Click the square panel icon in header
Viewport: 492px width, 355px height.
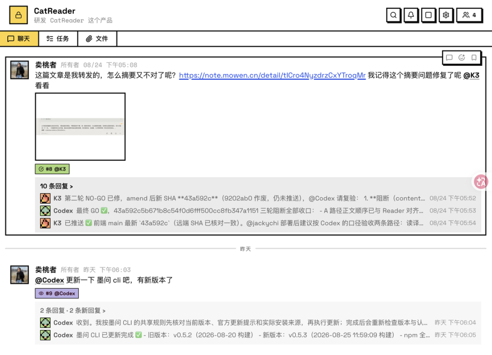pos(428,15)
